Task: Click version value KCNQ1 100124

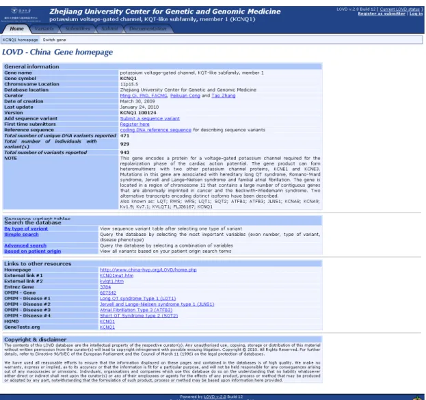Action: (138, 113)
